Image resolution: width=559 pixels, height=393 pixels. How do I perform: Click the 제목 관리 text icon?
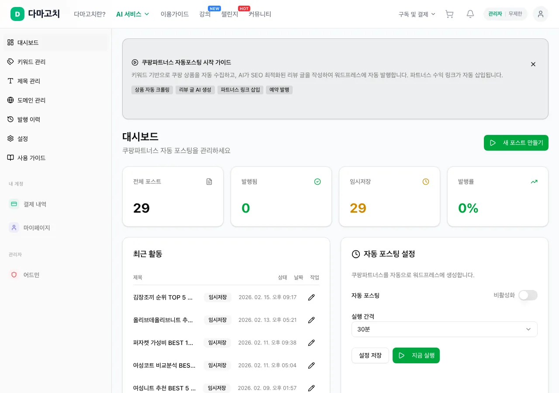(10, 81)
